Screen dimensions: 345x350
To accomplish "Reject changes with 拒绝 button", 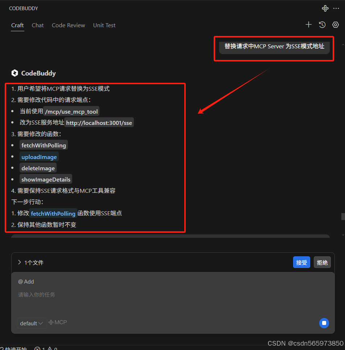I will [322, 262].
